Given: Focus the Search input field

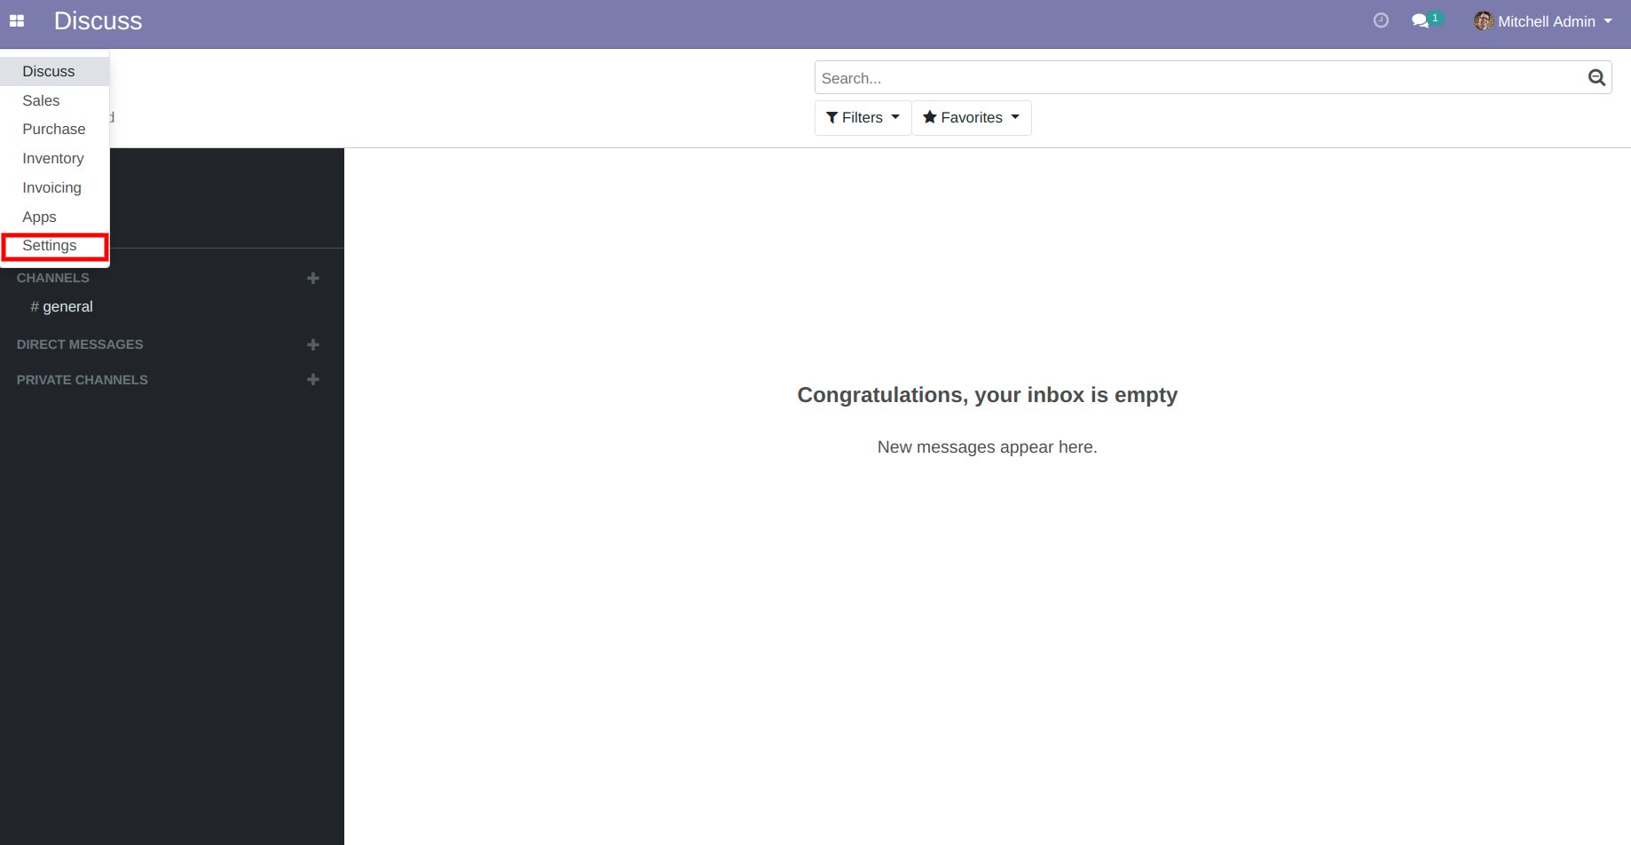Looking at the screenshot, I should coord(1198,78).
